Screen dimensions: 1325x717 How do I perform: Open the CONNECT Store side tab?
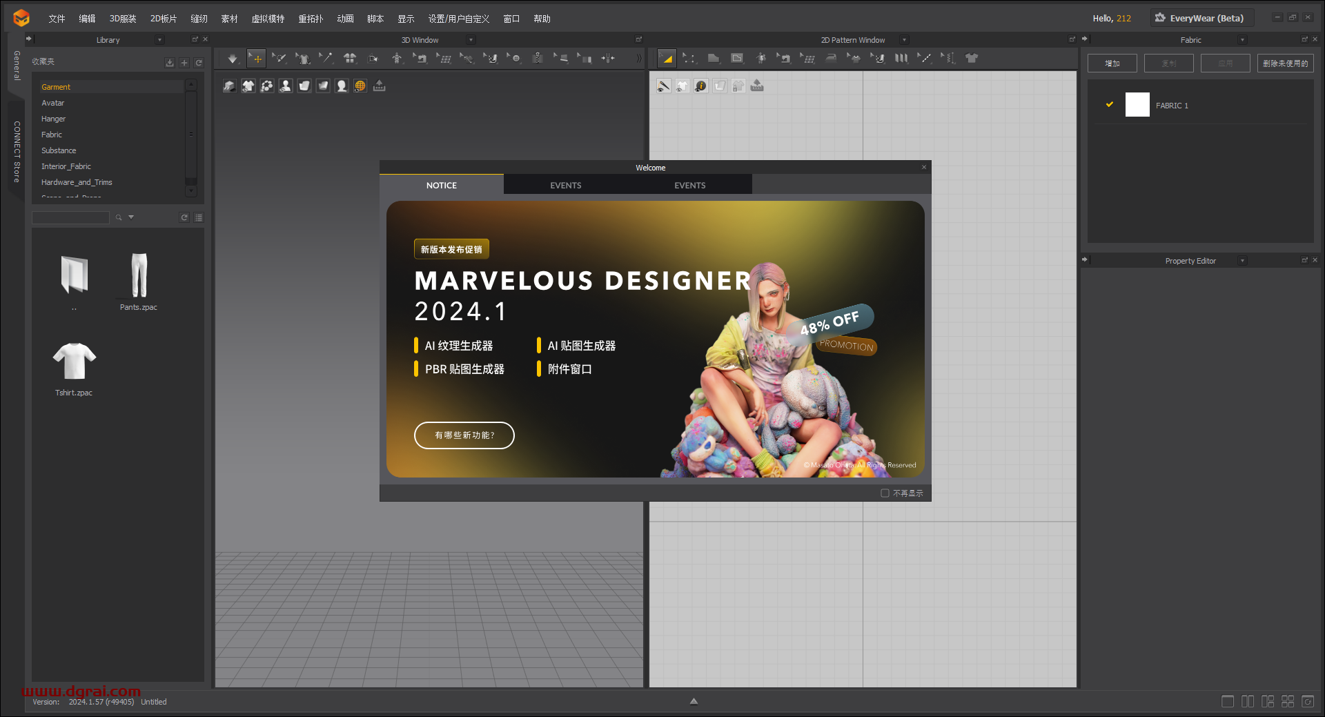tap(17, 152)
